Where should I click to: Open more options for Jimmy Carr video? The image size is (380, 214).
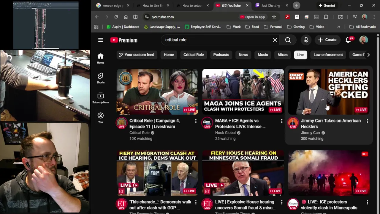click(367, 121)
